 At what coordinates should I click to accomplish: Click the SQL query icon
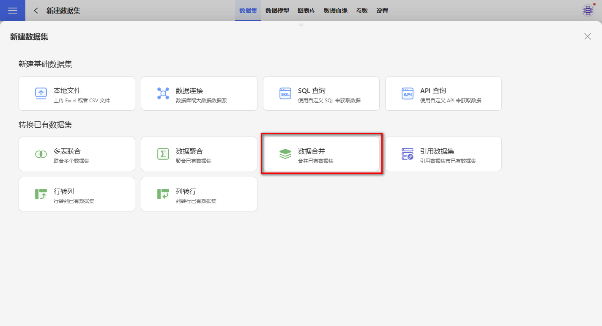coord(285,93)
